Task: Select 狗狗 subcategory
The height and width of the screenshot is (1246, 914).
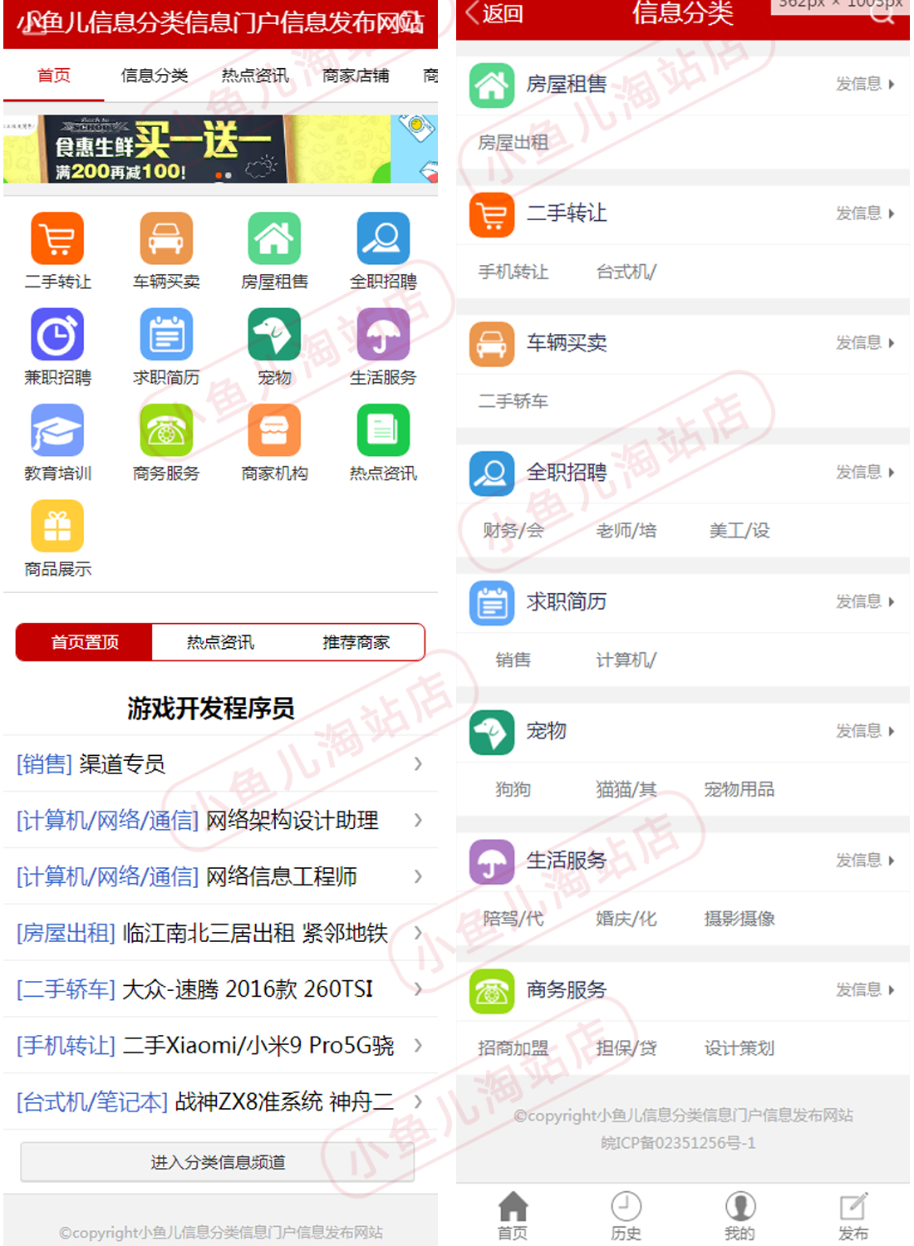Action: click(x=513, y=789)
